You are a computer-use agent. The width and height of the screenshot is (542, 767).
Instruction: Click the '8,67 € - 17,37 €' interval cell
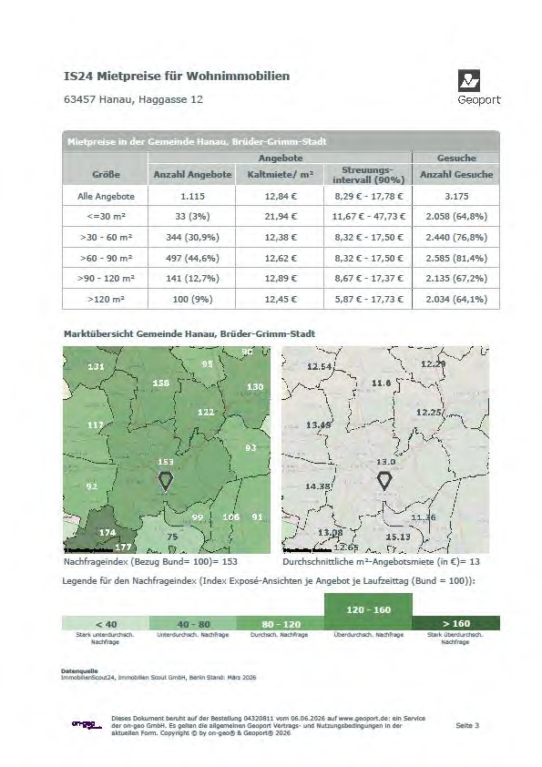point(368,279)
